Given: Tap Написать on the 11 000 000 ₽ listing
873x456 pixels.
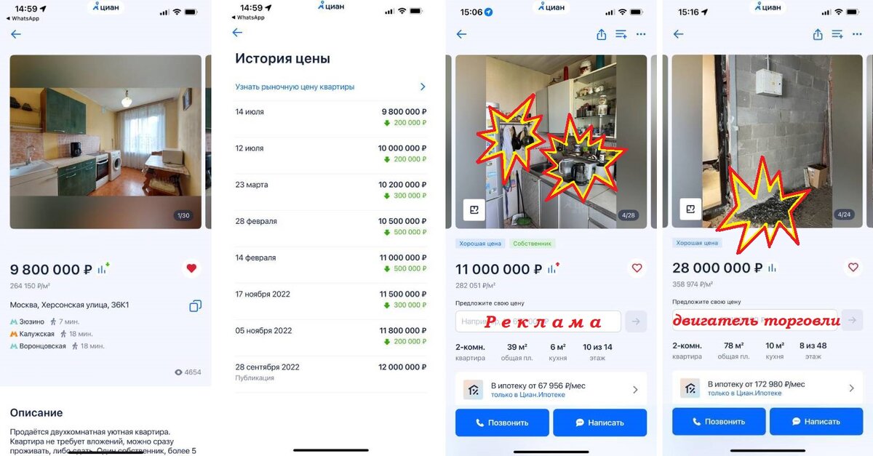Looking at the screenshot, I should point(599,423).
